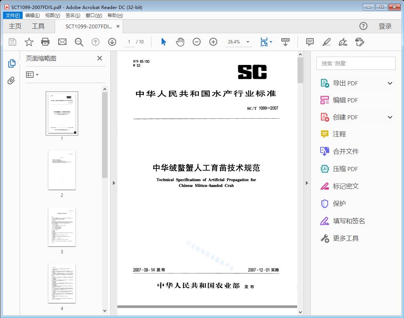Screen dimensions: 404x318
Task: Bookmark file with the star icon
Action: [x=29, y=42]
